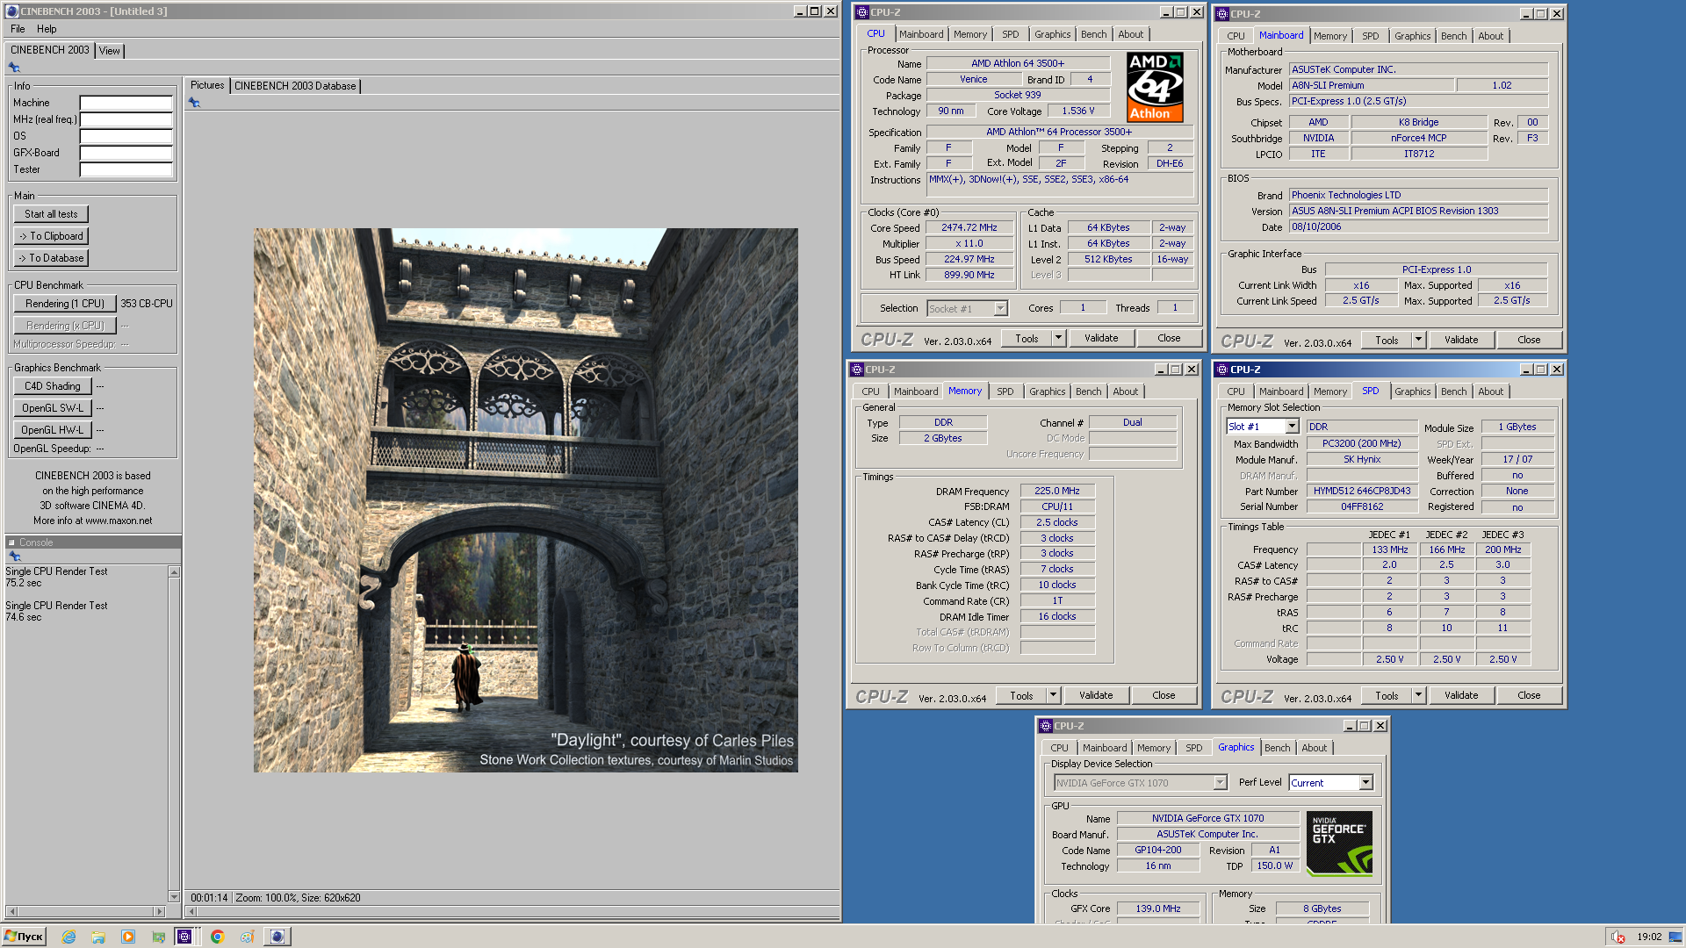Click BIOS version 'ASUS A8N-SLI Premium ACPI BIOS Revision 1303'
The height and width of the screenshot is (948, 1686).
(x=1418, y=211)
